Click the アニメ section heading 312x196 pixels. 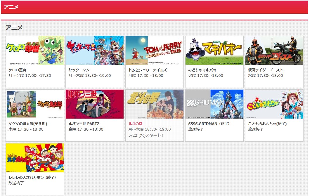(x=14, y=28)
